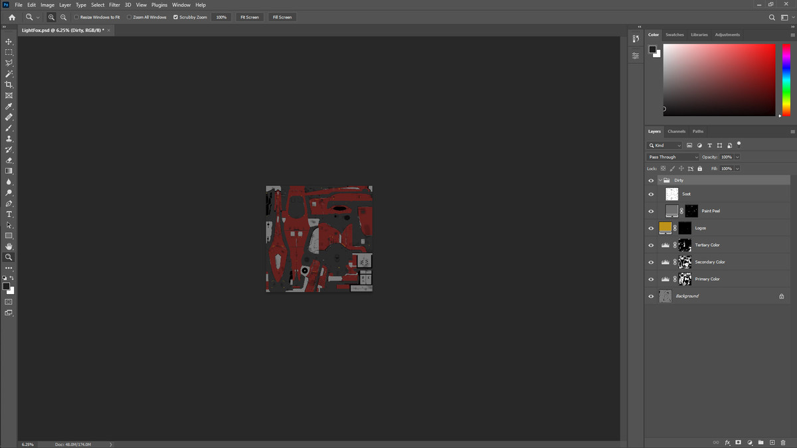
Task: Disable the Scrubby Zoom checkbox
Action: click(x=175, y=17)
